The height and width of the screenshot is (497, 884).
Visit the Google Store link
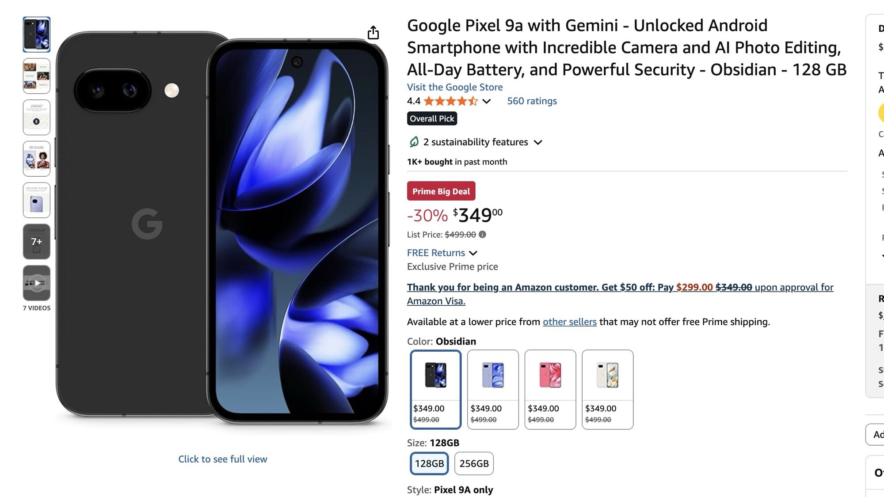(455, 87)
